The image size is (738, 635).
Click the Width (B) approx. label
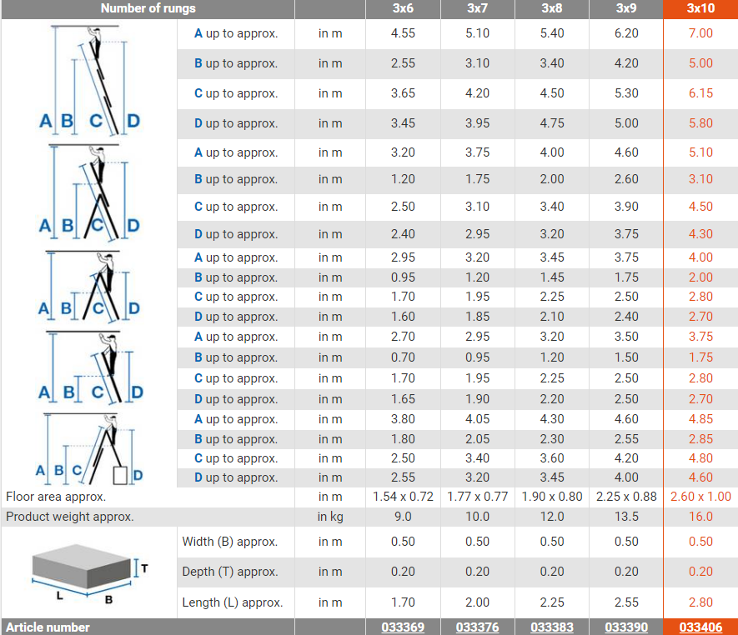tap(229, 542)
